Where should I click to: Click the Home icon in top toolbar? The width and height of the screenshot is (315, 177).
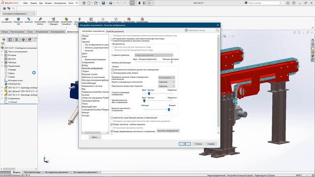coord(84,3)
